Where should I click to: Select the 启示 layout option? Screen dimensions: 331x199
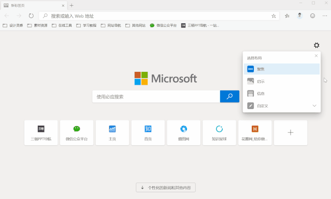coord(282,81)
